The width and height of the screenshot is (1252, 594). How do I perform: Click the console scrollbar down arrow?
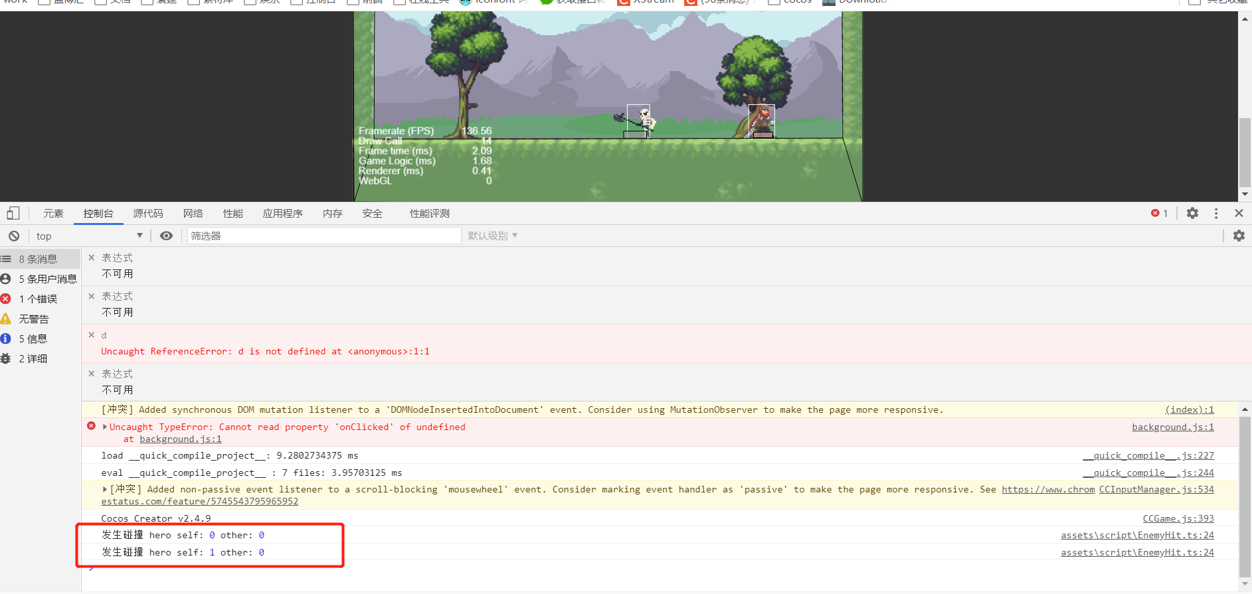[1245, 585]
